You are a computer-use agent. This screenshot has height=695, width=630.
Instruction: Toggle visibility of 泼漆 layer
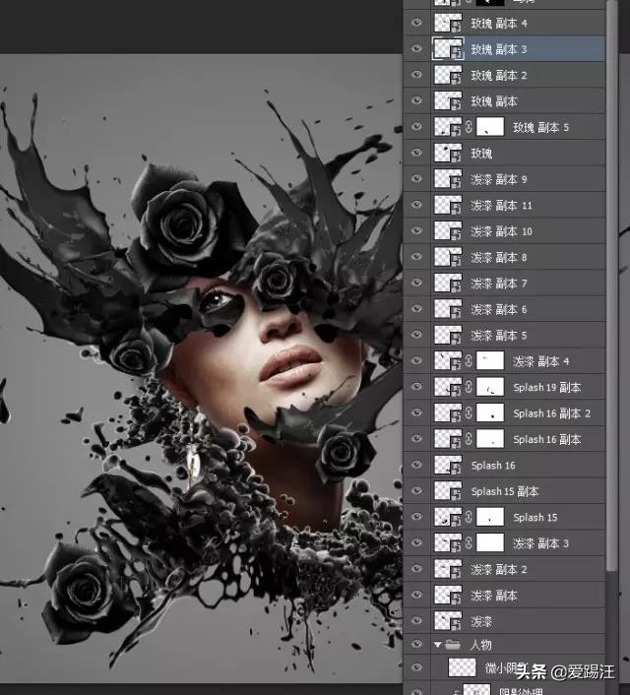[x=416, y=620]
